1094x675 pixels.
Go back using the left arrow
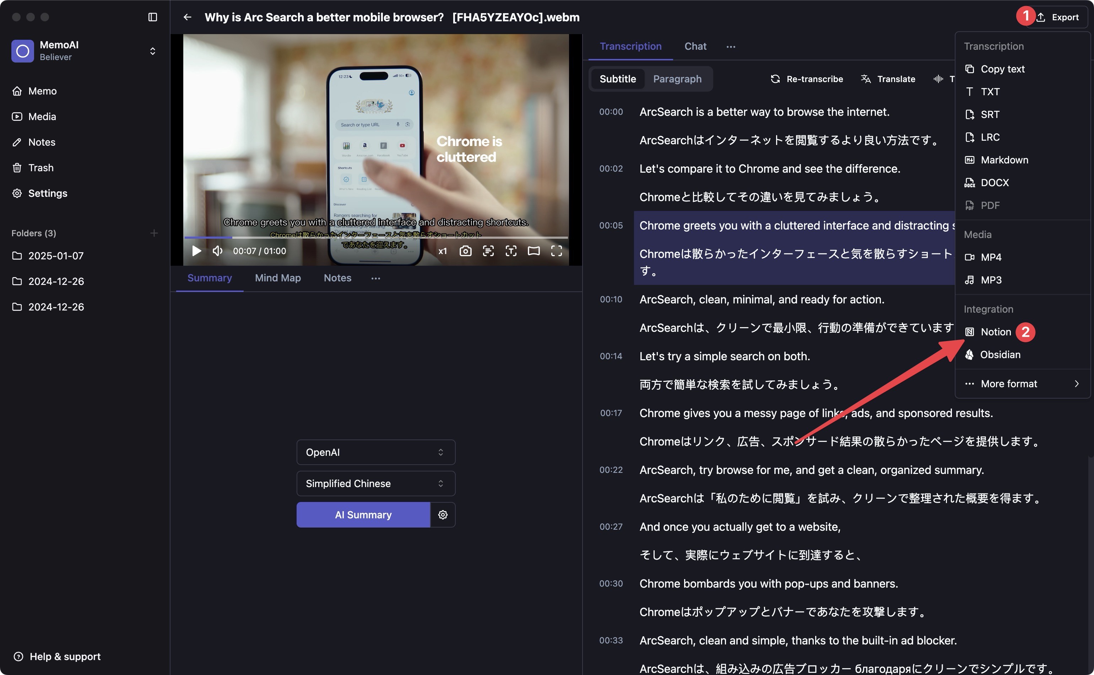[x=188, y=17]
